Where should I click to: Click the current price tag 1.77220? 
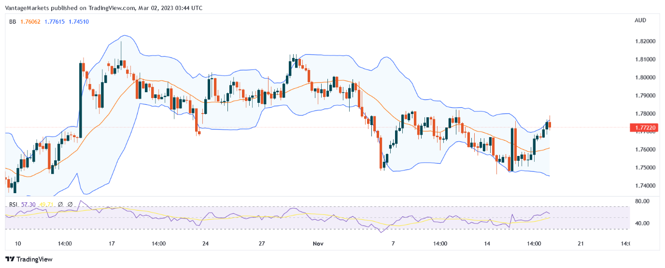pos(645,127)
